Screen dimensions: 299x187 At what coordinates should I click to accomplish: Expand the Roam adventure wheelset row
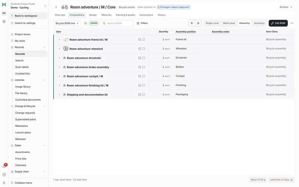[59, 49]
